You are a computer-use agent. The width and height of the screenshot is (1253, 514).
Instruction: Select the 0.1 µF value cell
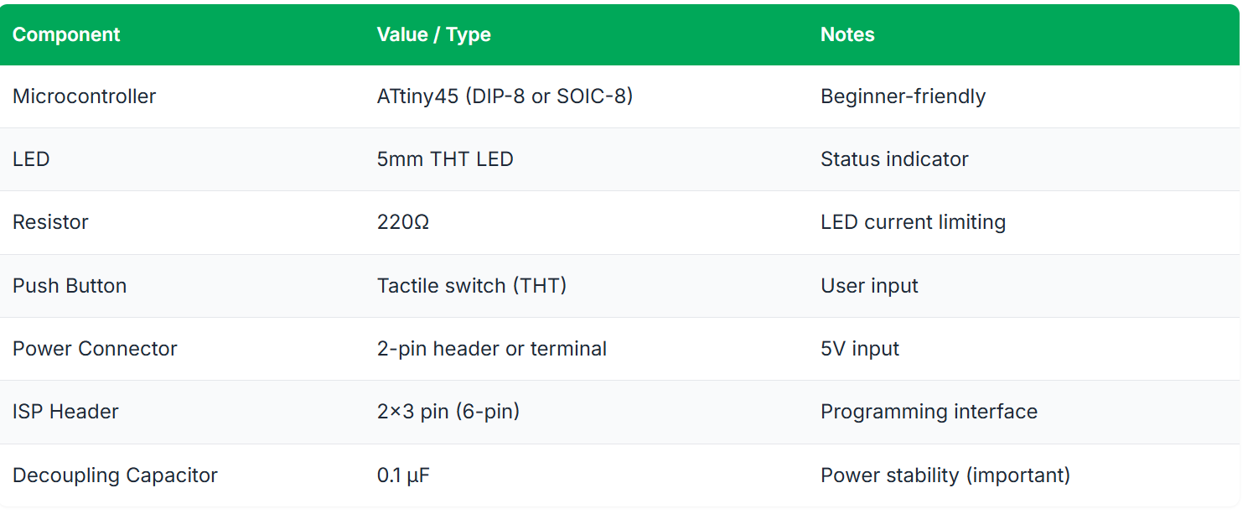coord(404,475)
